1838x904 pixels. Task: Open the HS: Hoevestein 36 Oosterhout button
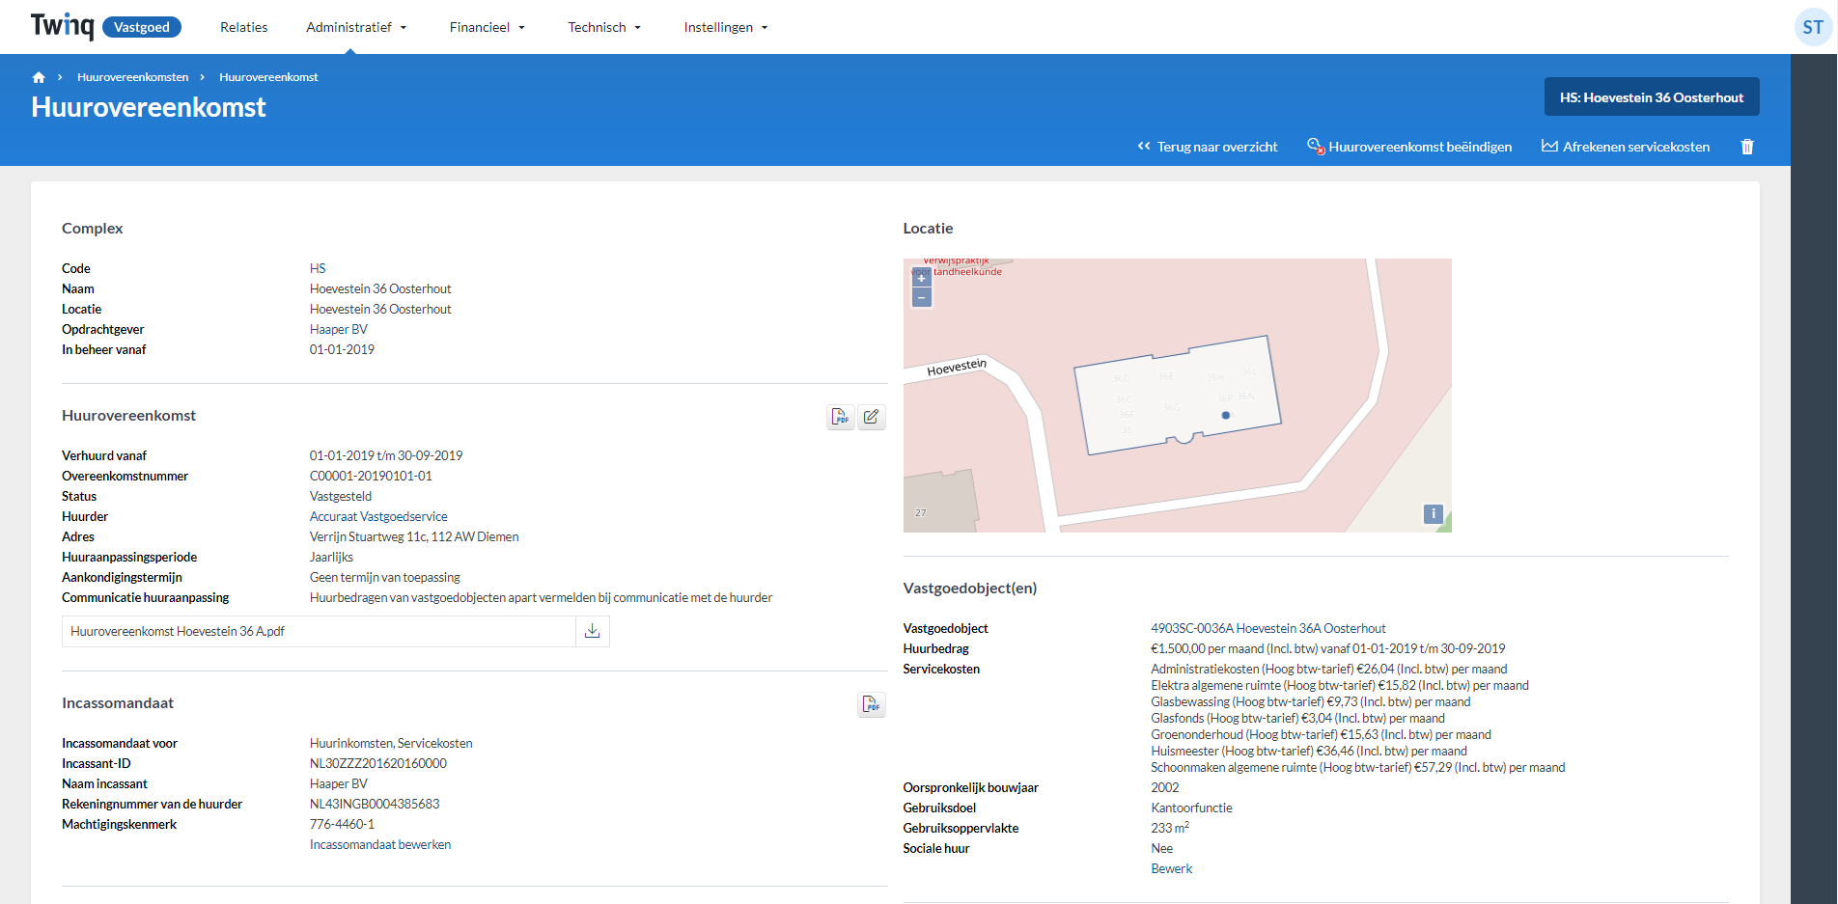1652,96
